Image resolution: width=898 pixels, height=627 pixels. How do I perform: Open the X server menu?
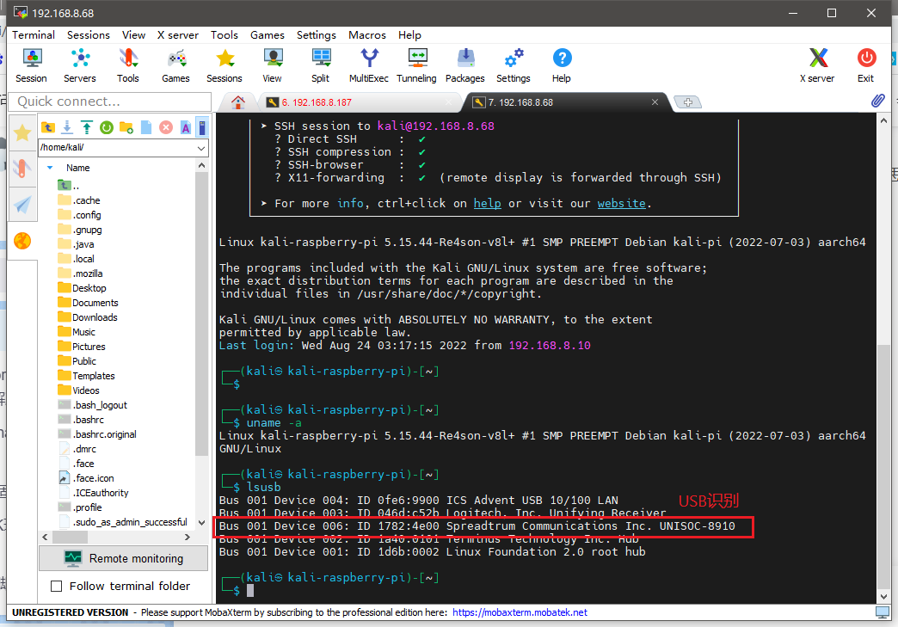tap(178, 35)
